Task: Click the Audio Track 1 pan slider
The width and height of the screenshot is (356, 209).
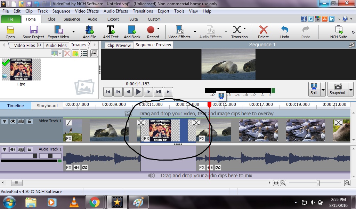Action: [50, 156]
